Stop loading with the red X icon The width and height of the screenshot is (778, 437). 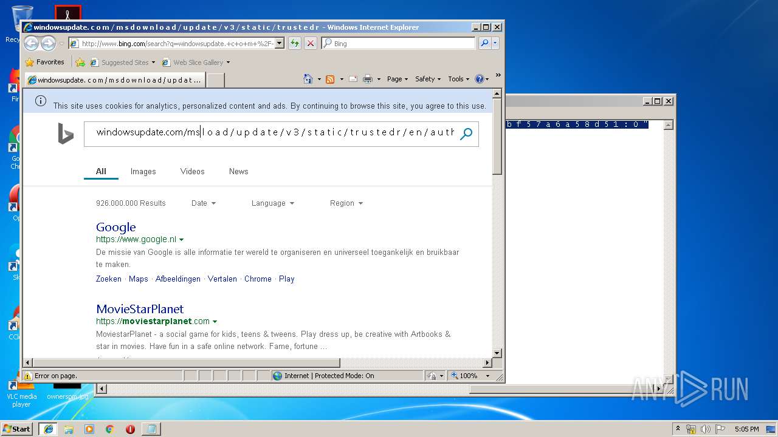click(311, 43)
